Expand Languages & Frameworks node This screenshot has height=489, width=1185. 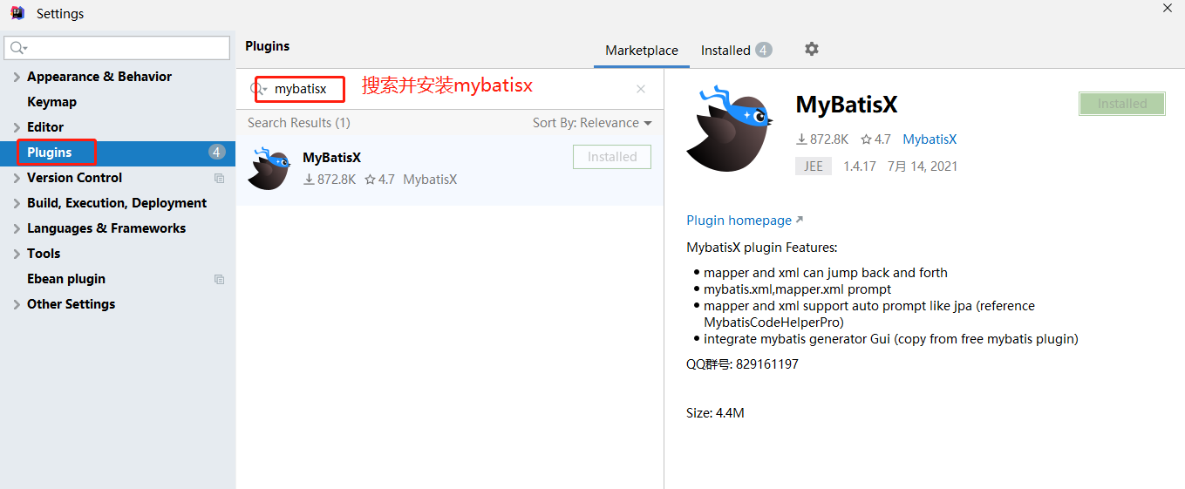pyautogui.click(x=17, y=228)
